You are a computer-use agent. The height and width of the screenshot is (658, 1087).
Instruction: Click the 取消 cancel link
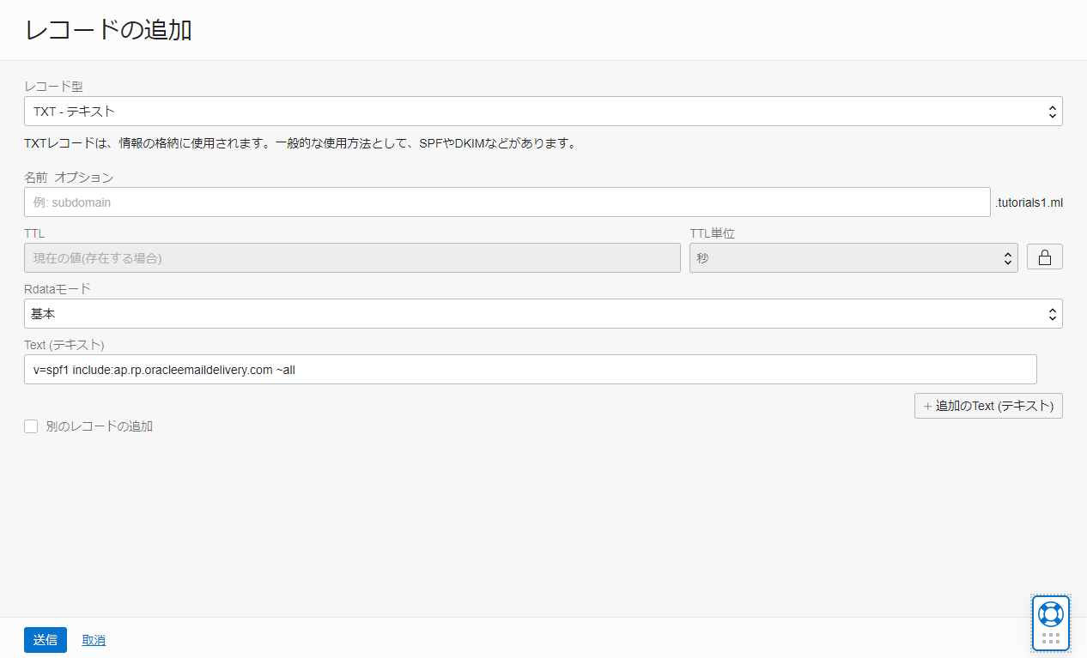(94, 640)
